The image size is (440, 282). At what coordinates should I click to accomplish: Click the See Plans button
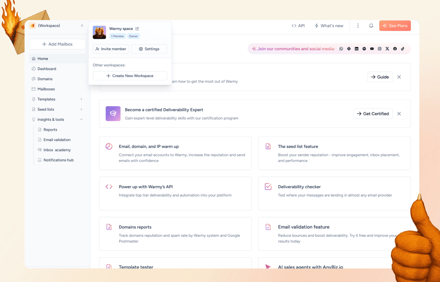click(x=395, y=26)
